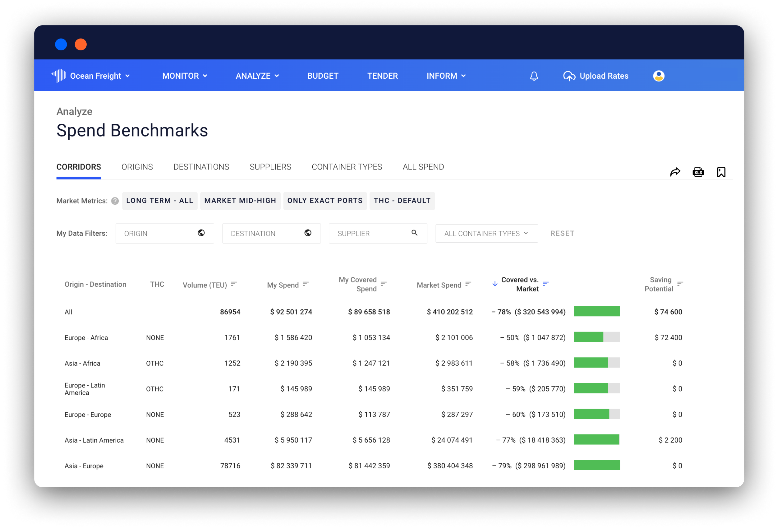
Task: Click OTHC in the Asia - Africa row
Action: [155, 363]
